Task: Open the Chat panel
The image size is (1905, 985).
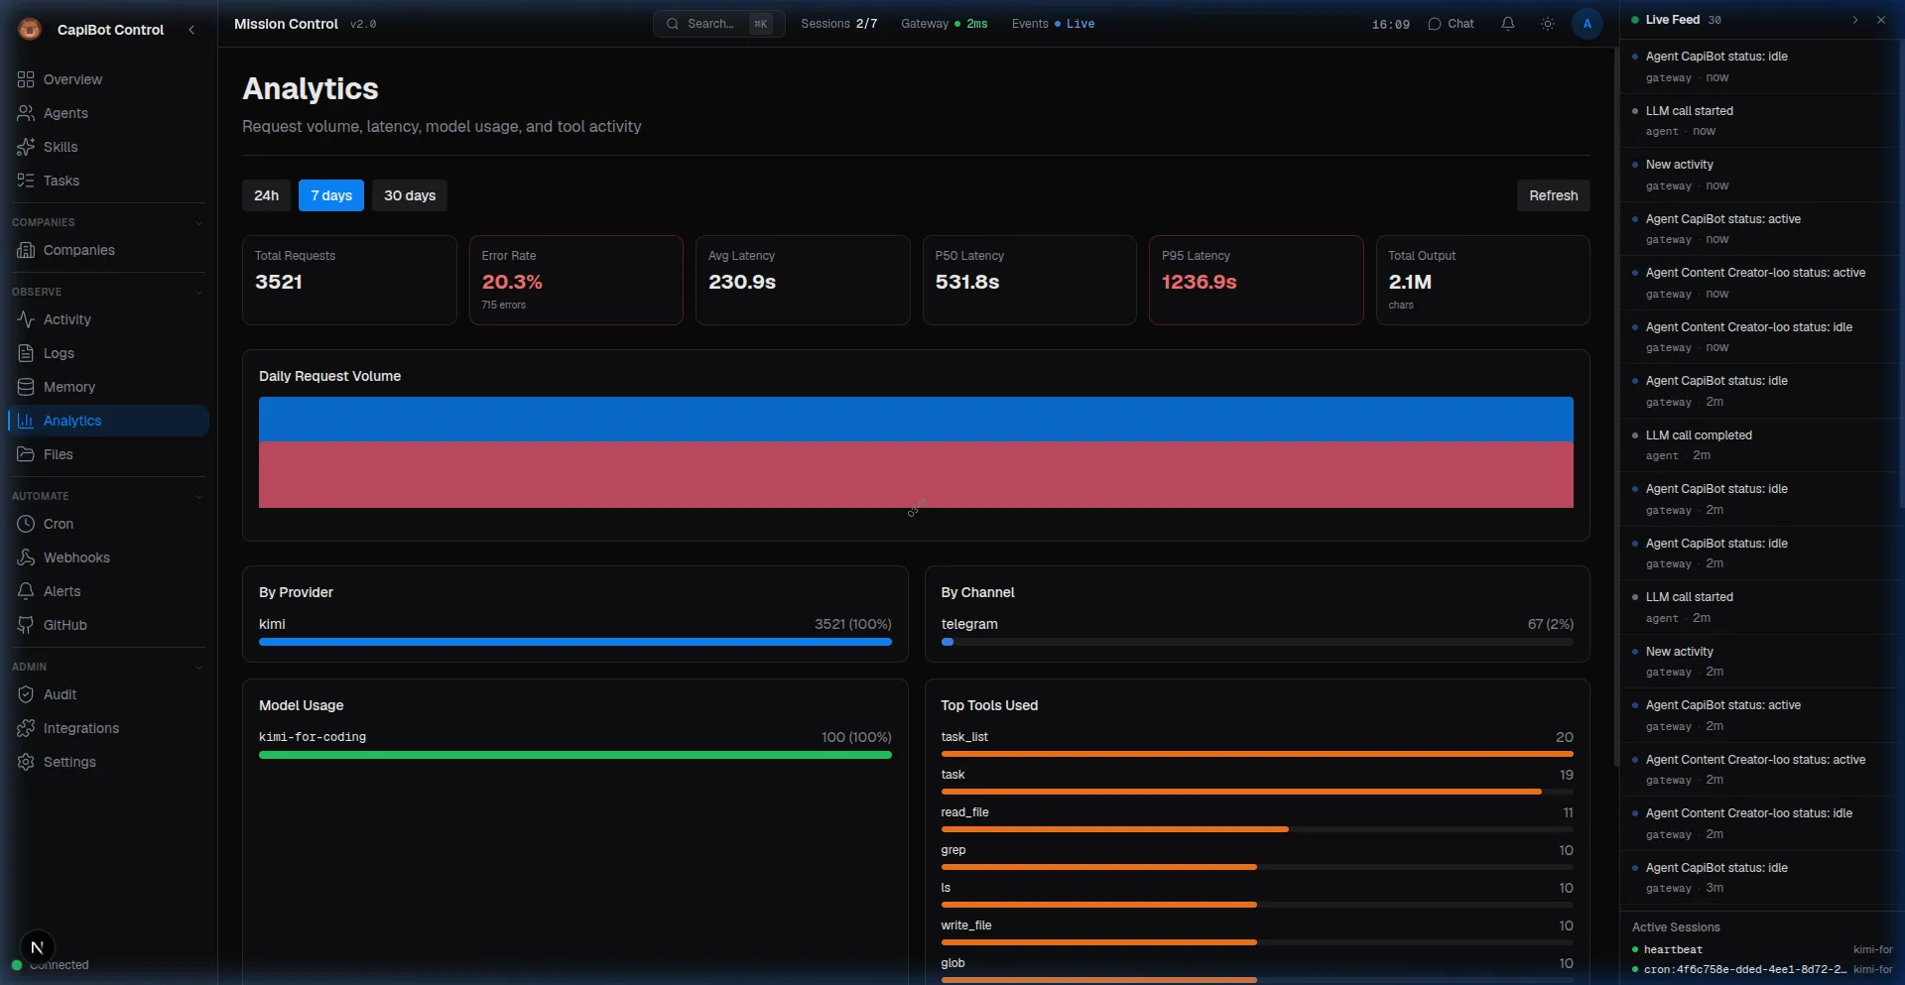Action: [1451, 24]
